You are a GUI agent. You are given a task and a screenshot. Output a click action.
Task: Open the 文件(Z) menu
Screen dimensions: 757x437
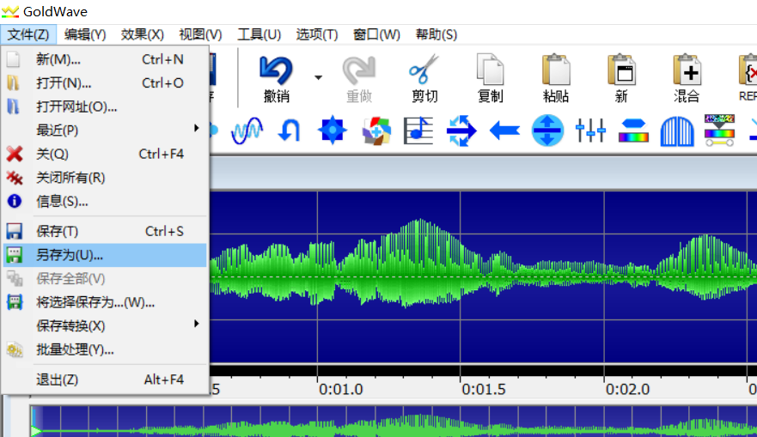pos(28,34)
